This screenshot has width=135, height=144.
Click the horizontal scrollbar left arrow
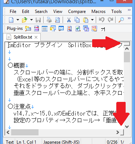click(8, 132)
